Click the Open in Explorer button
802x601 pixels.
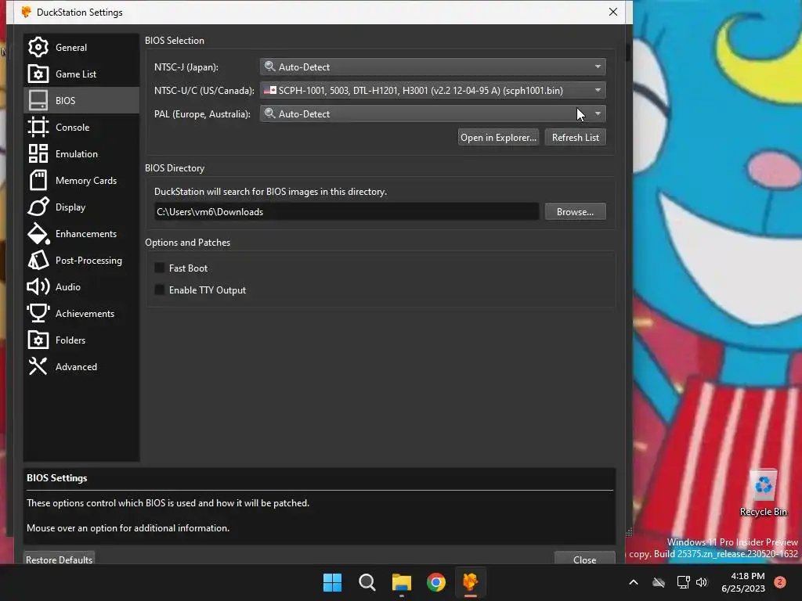pos(498,138)
